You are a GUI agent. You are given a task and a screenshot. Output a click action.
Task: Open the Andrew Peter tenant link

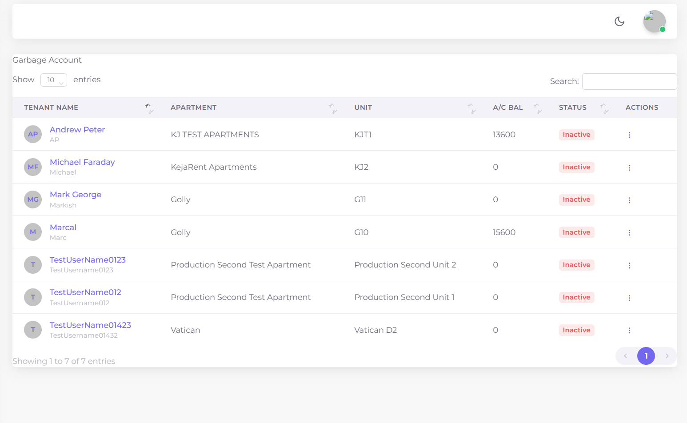click(77, 130)
